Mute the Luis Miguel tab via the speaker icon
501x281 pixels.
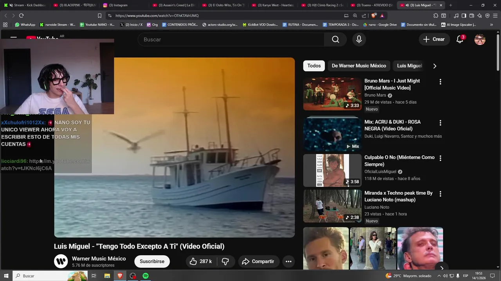click(x=407, y=5)
